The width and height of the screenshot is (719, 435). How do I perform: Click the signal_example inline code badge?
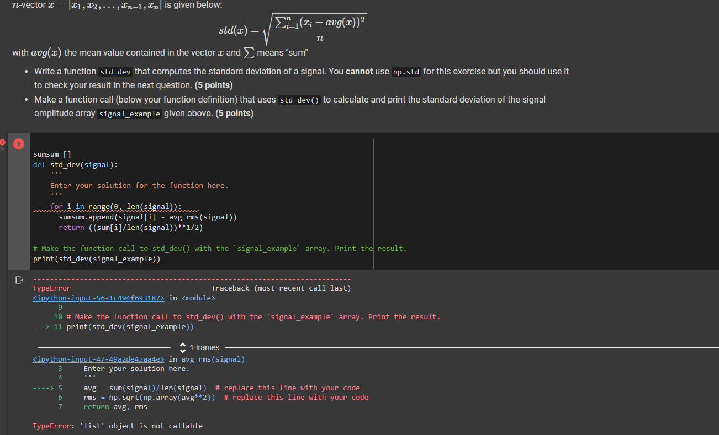click(130, 114)
